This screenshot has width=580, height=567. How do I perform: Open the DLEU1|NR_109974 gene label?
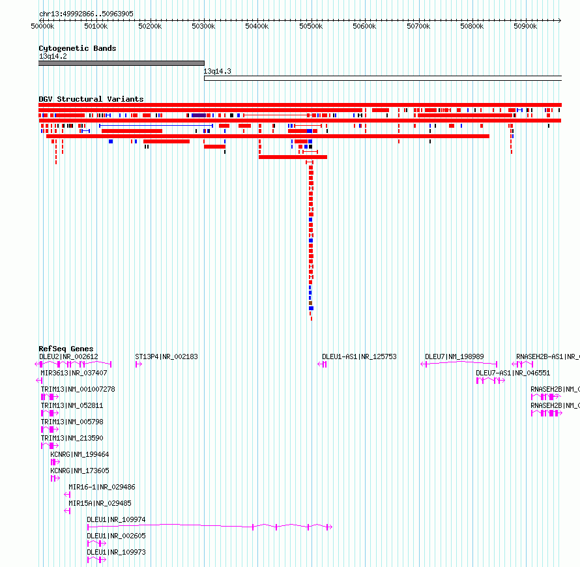116,519
